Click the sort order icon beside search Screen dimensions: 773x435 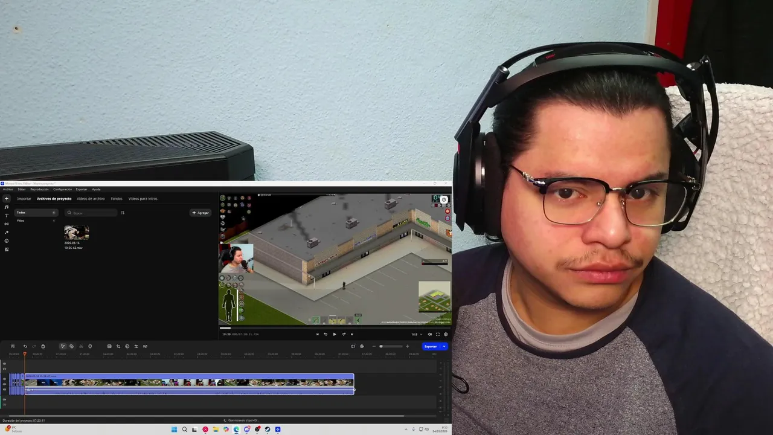tap(123, 213)
